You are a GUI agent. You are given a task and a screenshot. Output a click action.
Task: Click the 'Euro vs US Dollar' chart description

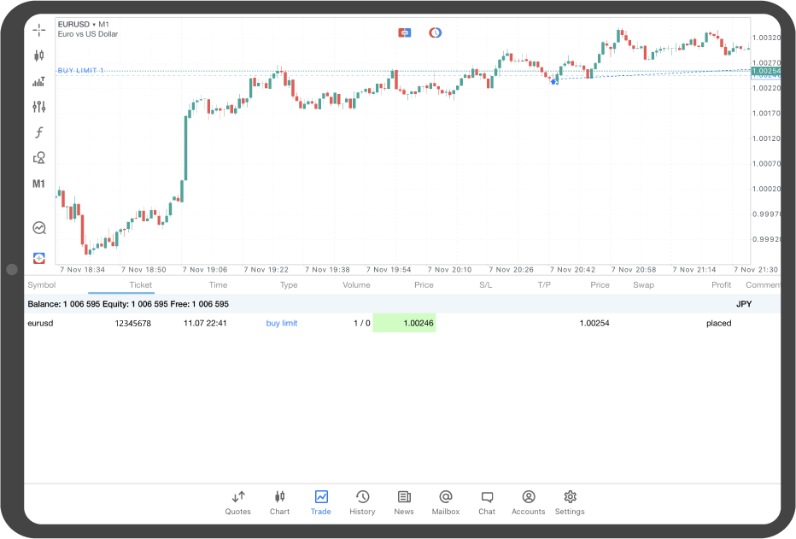point(88,34)
